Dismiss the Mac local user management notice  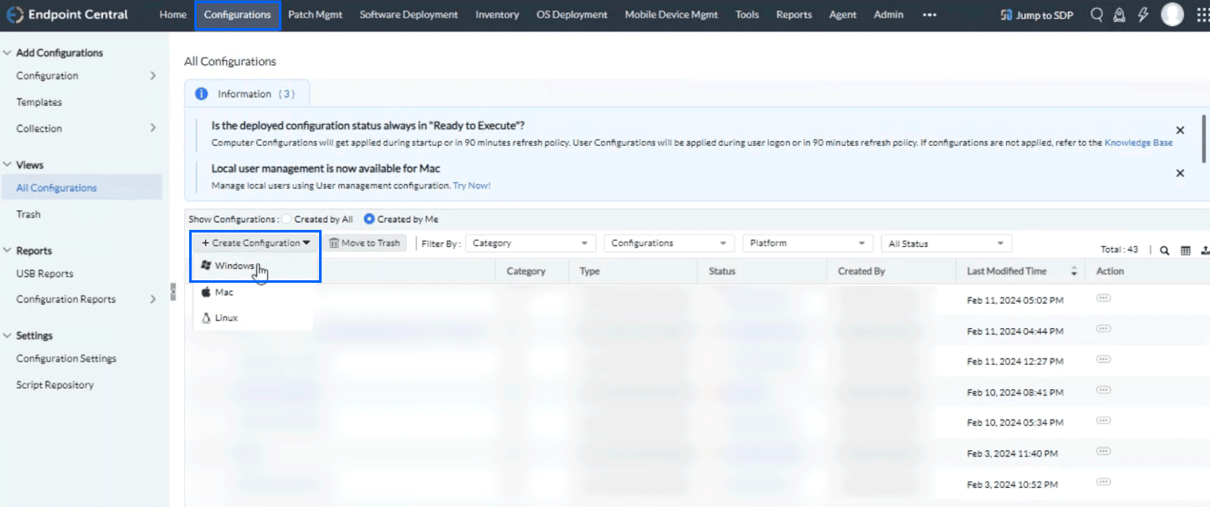pyautogui.click(x=1179, y=173)
